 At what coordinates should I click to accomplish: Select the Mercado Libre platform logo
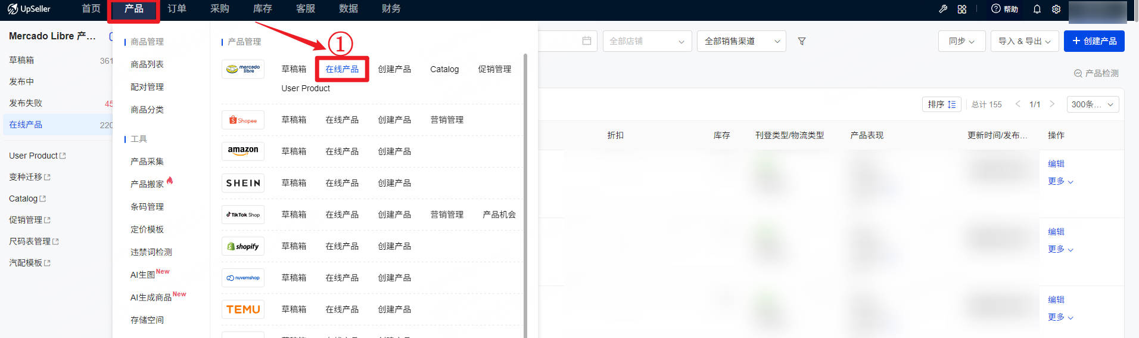point(243,69)
